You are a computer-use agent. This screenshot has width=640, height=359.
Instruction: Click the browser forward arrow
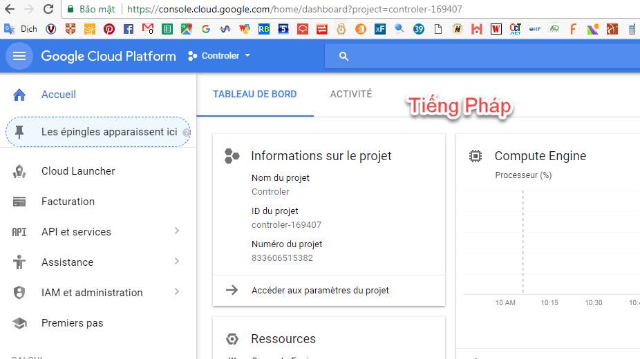pyautogui.click(x=29, y=9)
